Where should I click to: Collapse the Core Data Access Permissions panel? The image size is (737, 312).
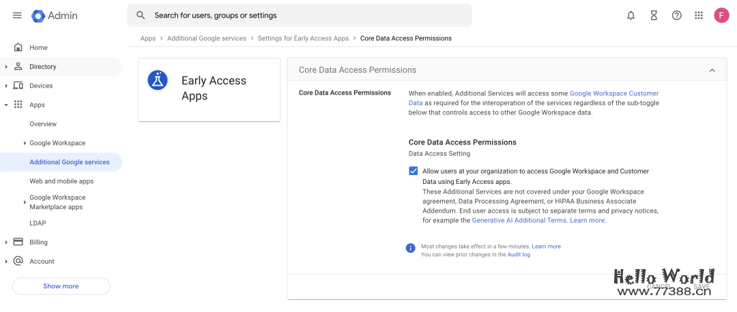[712, 70]
